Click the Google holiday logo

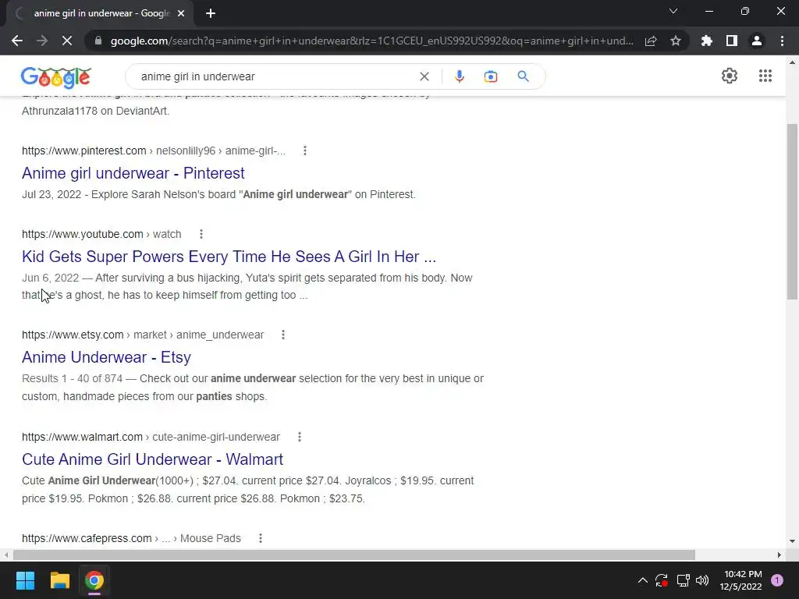(x=56, y=77)
